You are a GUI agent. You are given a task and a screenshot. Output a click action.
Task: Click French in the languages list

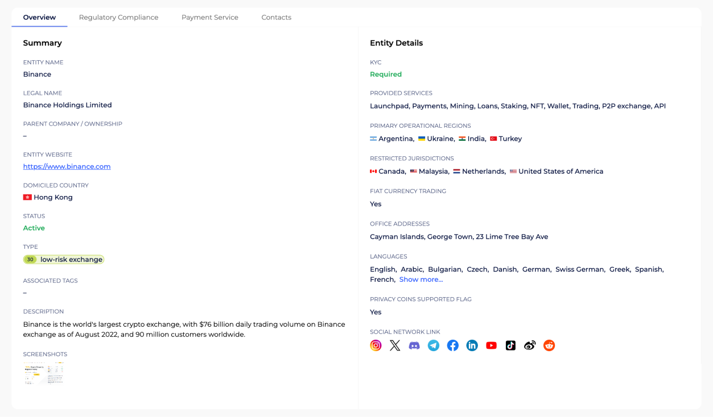382,280
